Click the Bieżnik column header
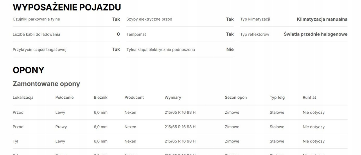This screenshot has width=361, height=155. click(x=101, y=97)
